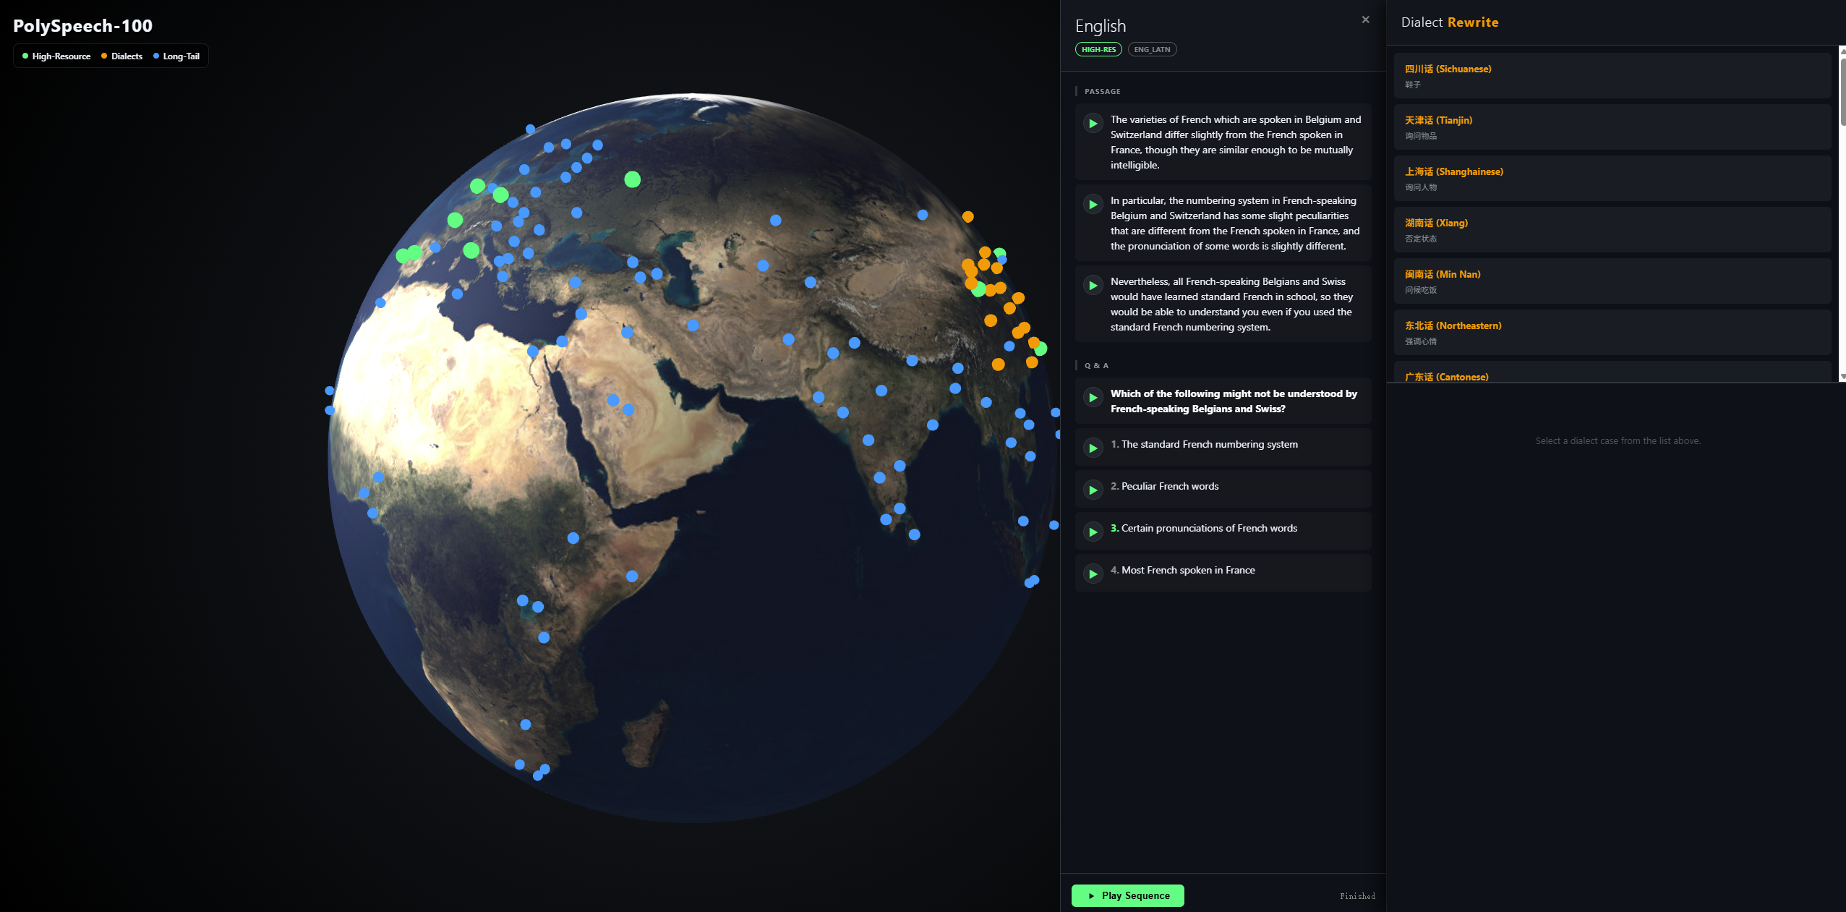Select the 闽南话 (Min Nan) dialect case
1846x912 pixels.
(x=1612, y=281)
